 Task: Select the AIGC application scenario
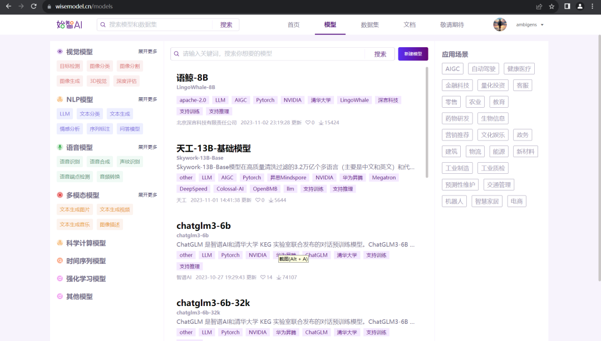coord(452,68)
